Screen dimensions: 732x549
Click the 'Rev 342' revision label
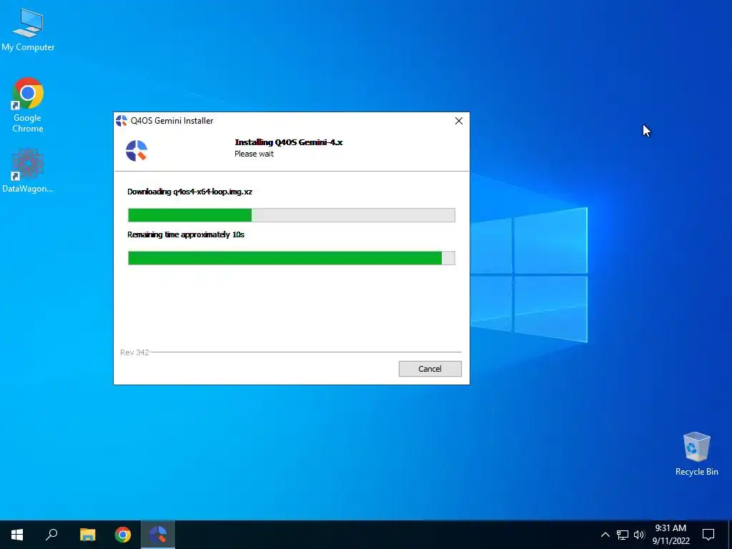point(134,352)
